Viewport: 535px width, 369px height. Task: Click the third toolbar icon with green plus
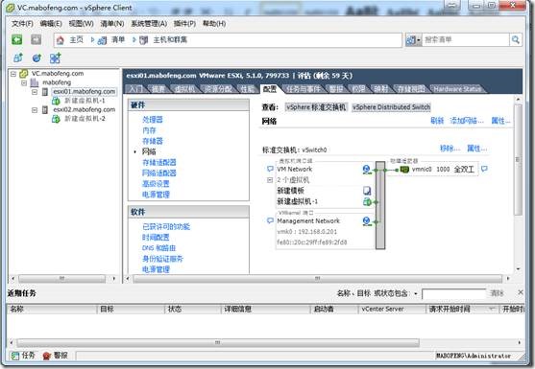click(55, 58)
